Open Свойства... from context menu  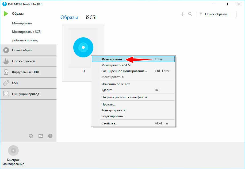[x=133, y=123]
